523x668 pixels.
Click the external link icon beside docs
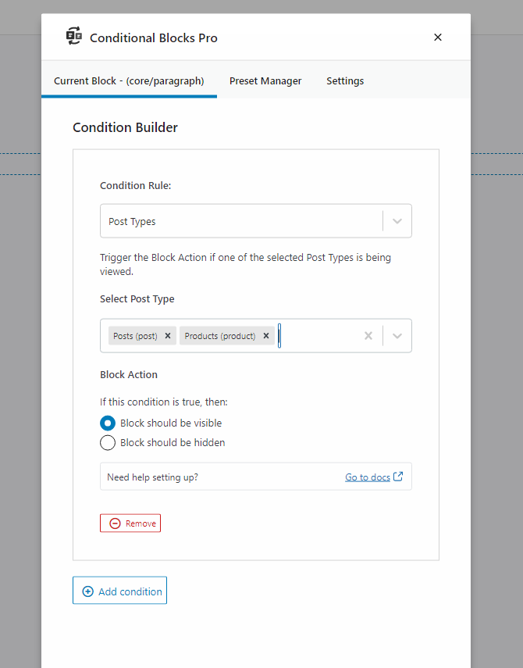tap(398, 477)
